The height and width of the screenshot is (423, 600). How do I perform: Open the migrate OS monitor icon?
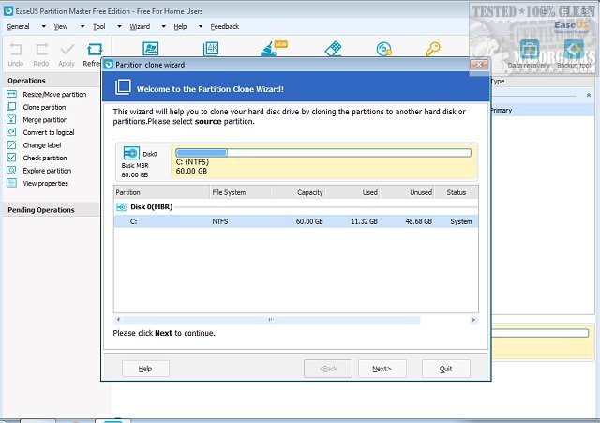tap(150, 49)
